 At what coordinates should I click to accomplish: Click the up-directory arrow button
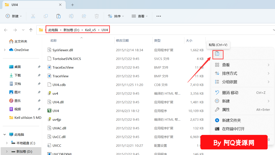(31, 30)
